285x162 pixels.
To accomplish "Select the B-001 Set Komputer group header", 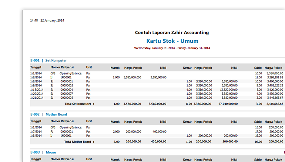I will click(x=48, y=60).
